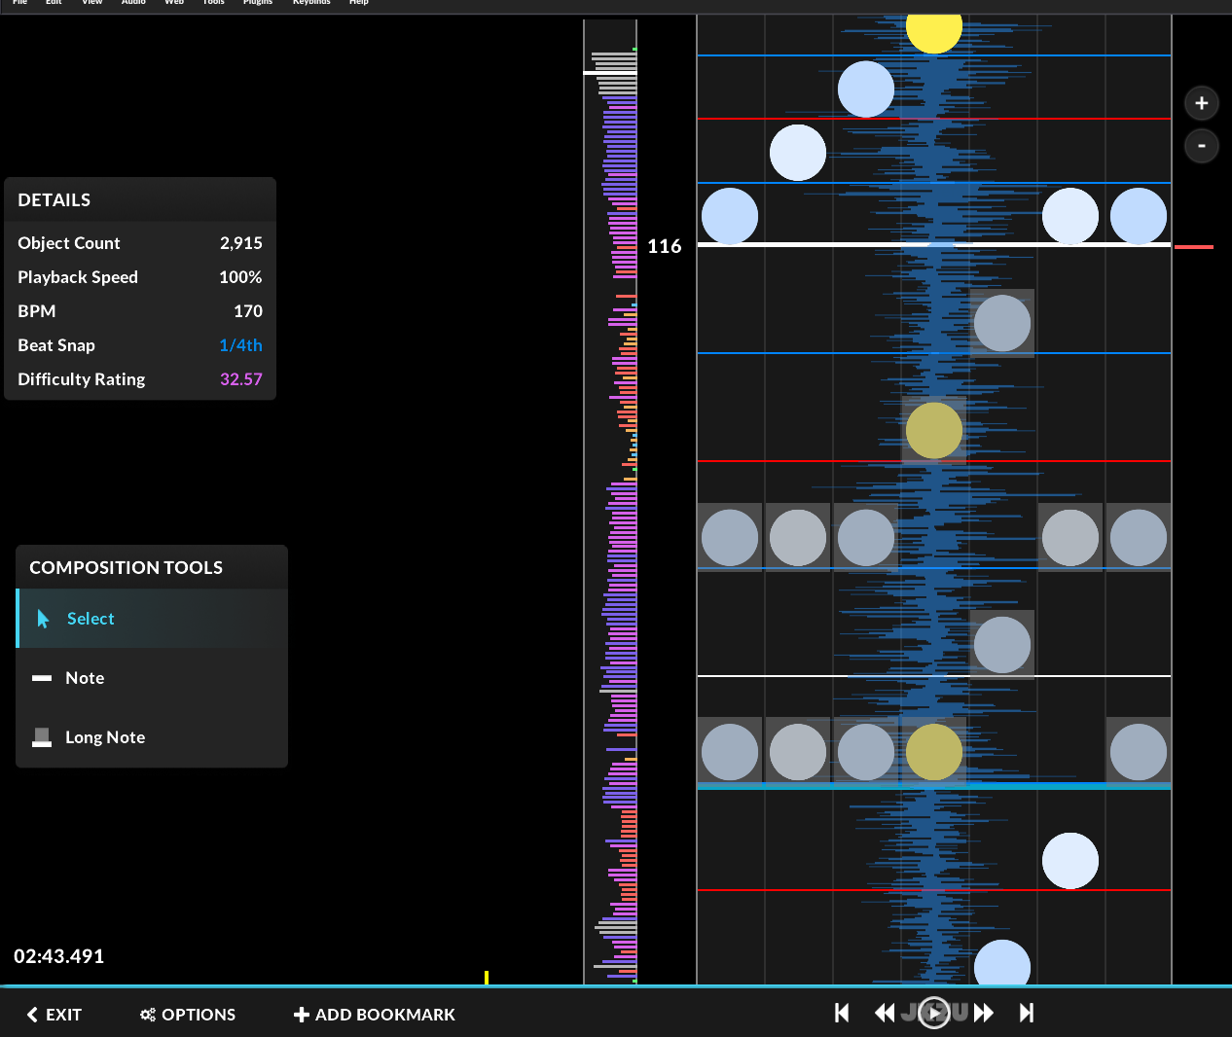Activate the Select tool

click(x=90, y=619)
